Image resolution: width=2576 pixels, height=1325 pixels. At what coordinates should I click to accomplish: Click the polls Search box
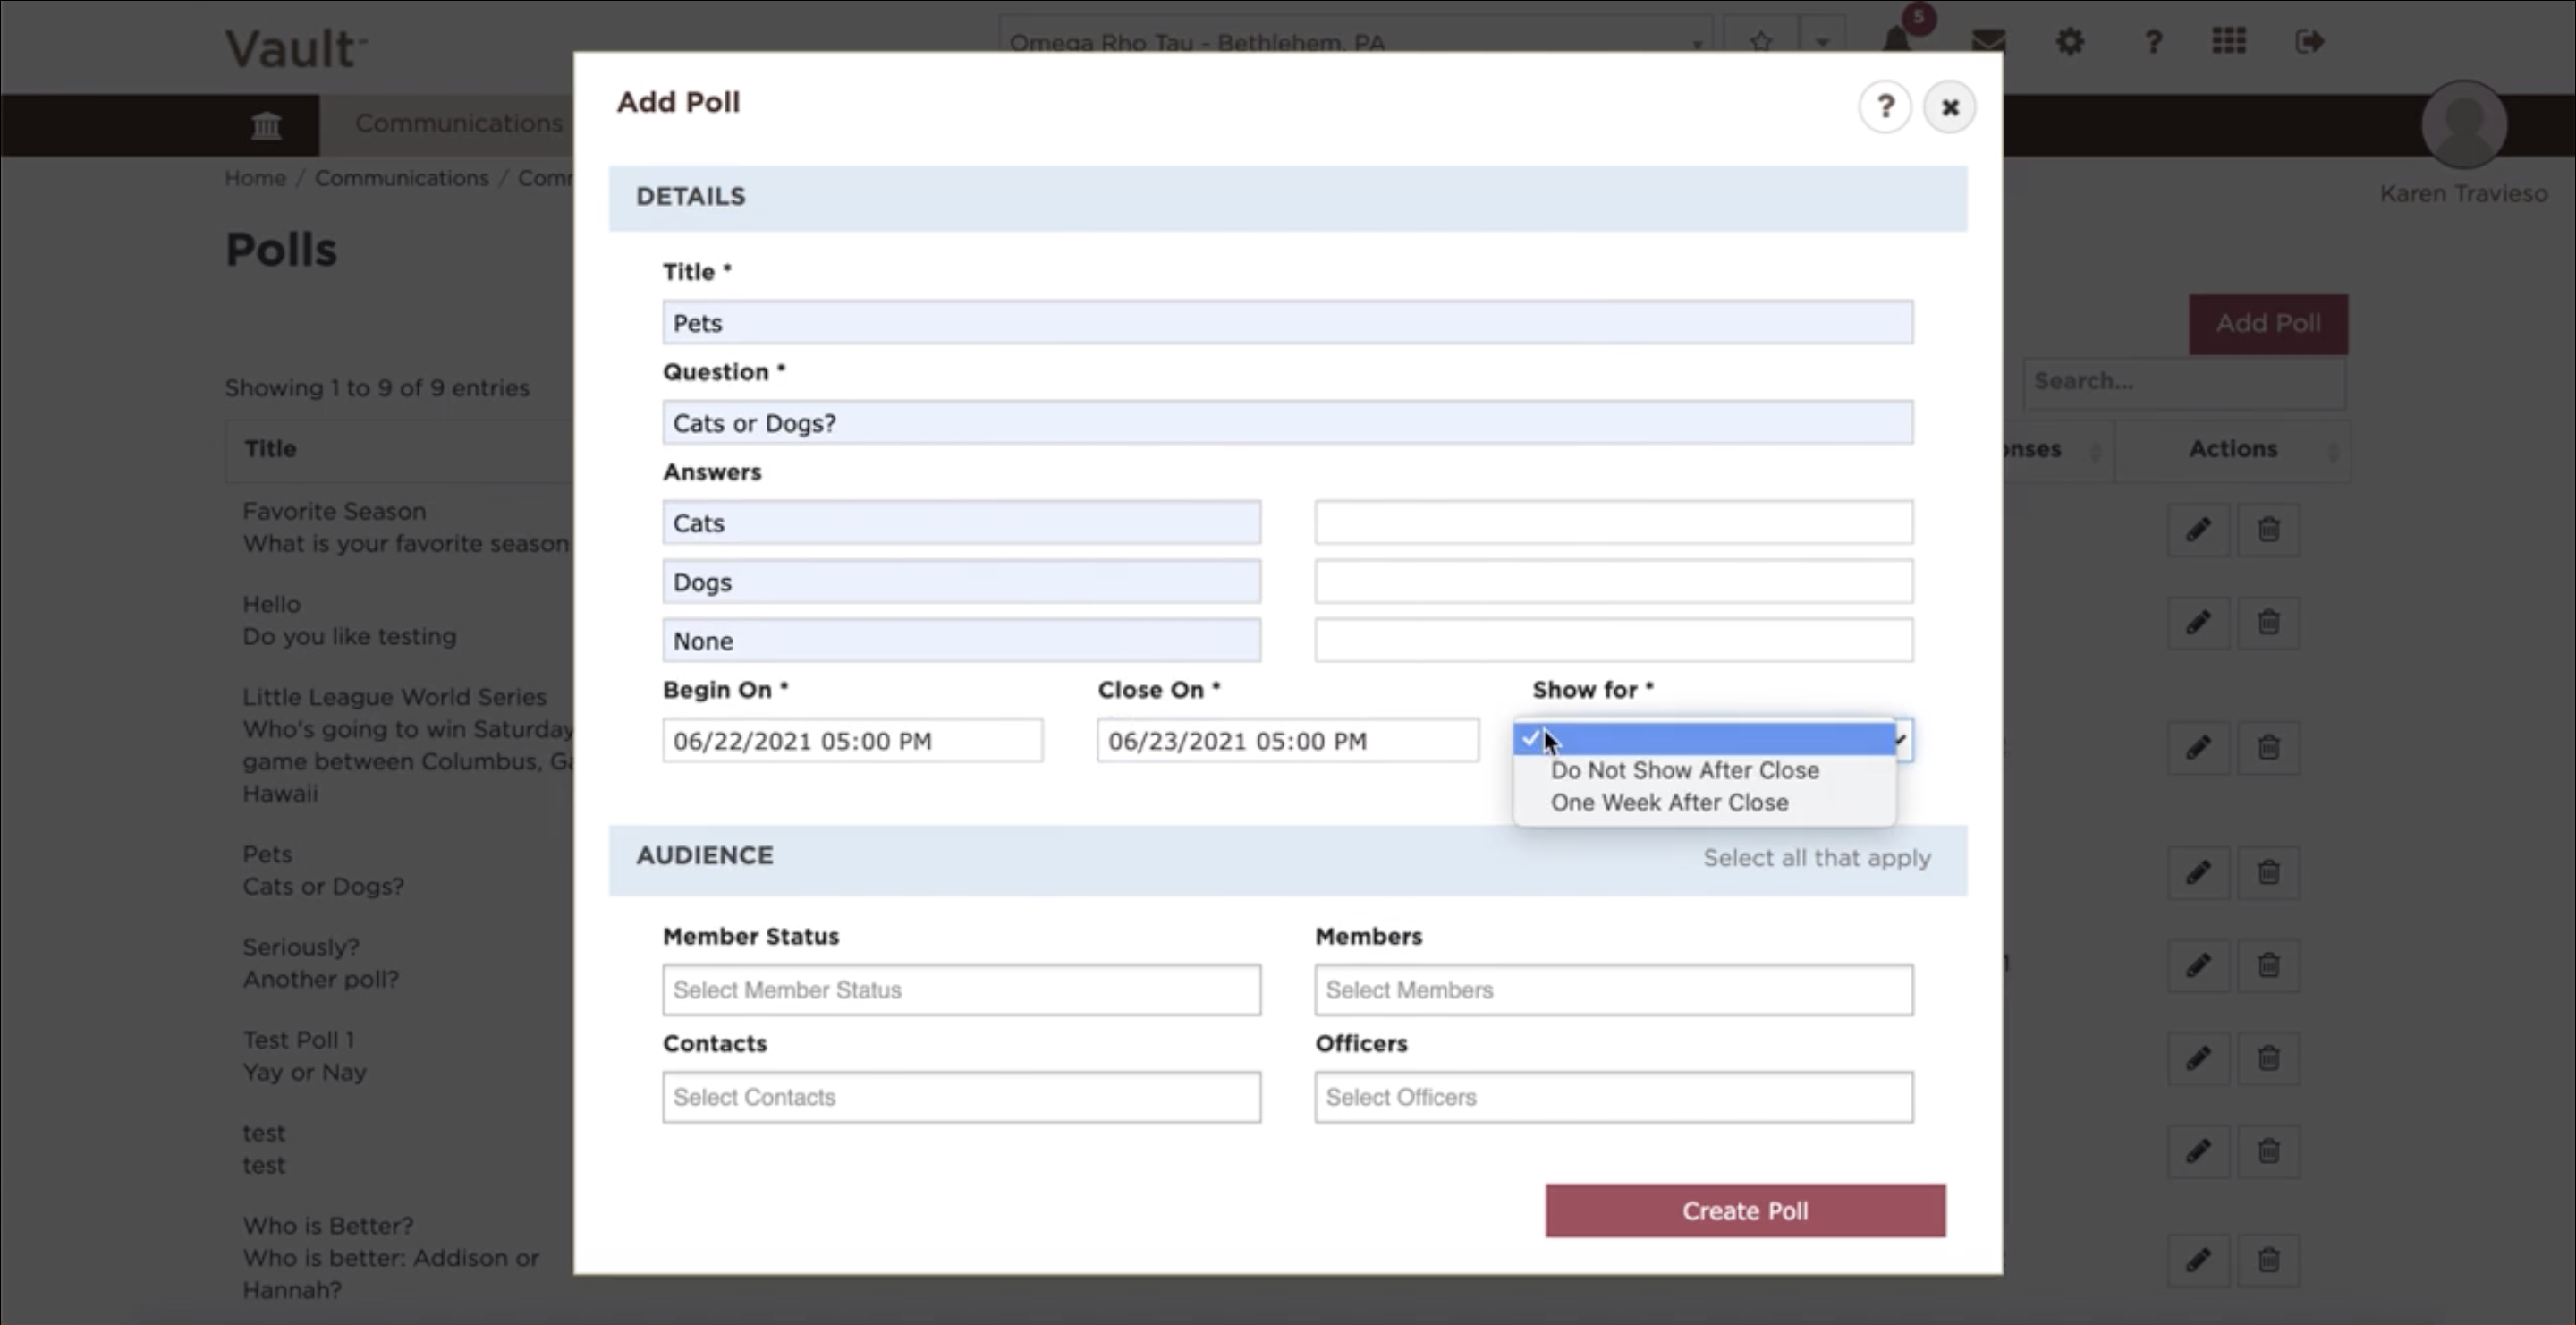coord(2184,382)
